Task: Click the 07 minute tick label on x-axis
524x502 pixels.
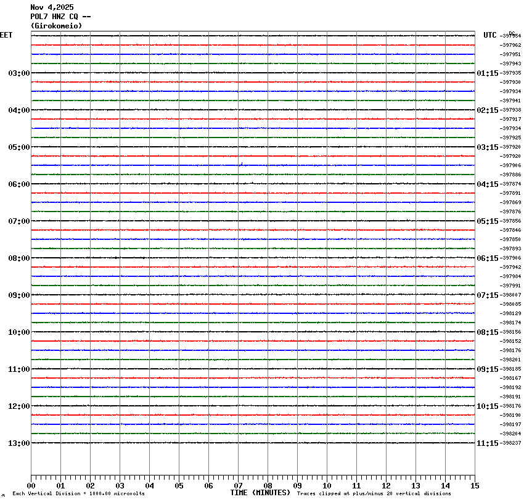Action: tap(238, 486)
